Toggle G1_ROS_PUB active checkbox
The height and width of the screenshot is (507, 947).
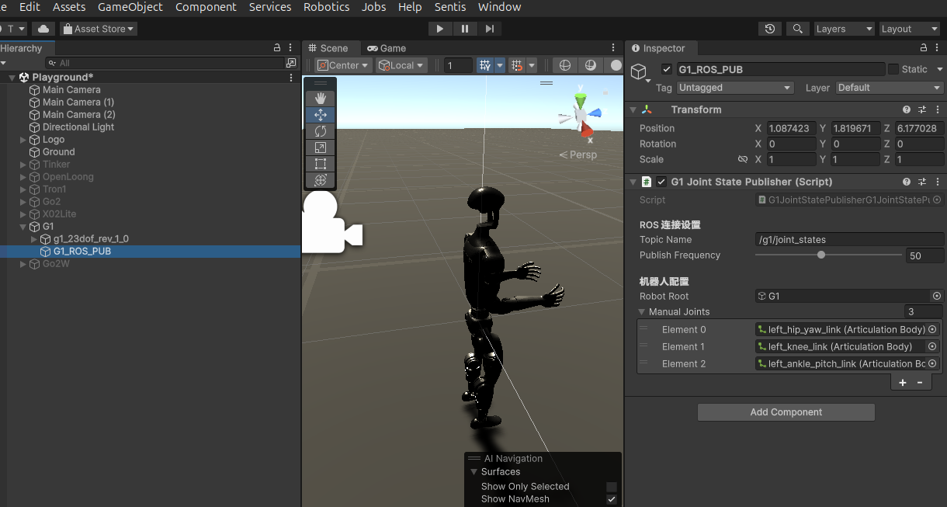(666, 69)
